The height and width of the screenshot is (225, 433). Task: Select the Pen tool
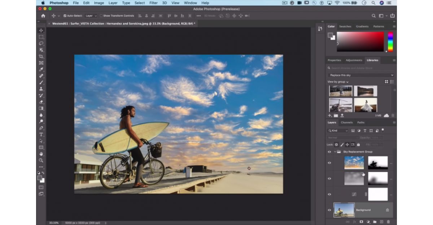click(x=41, y=128)
